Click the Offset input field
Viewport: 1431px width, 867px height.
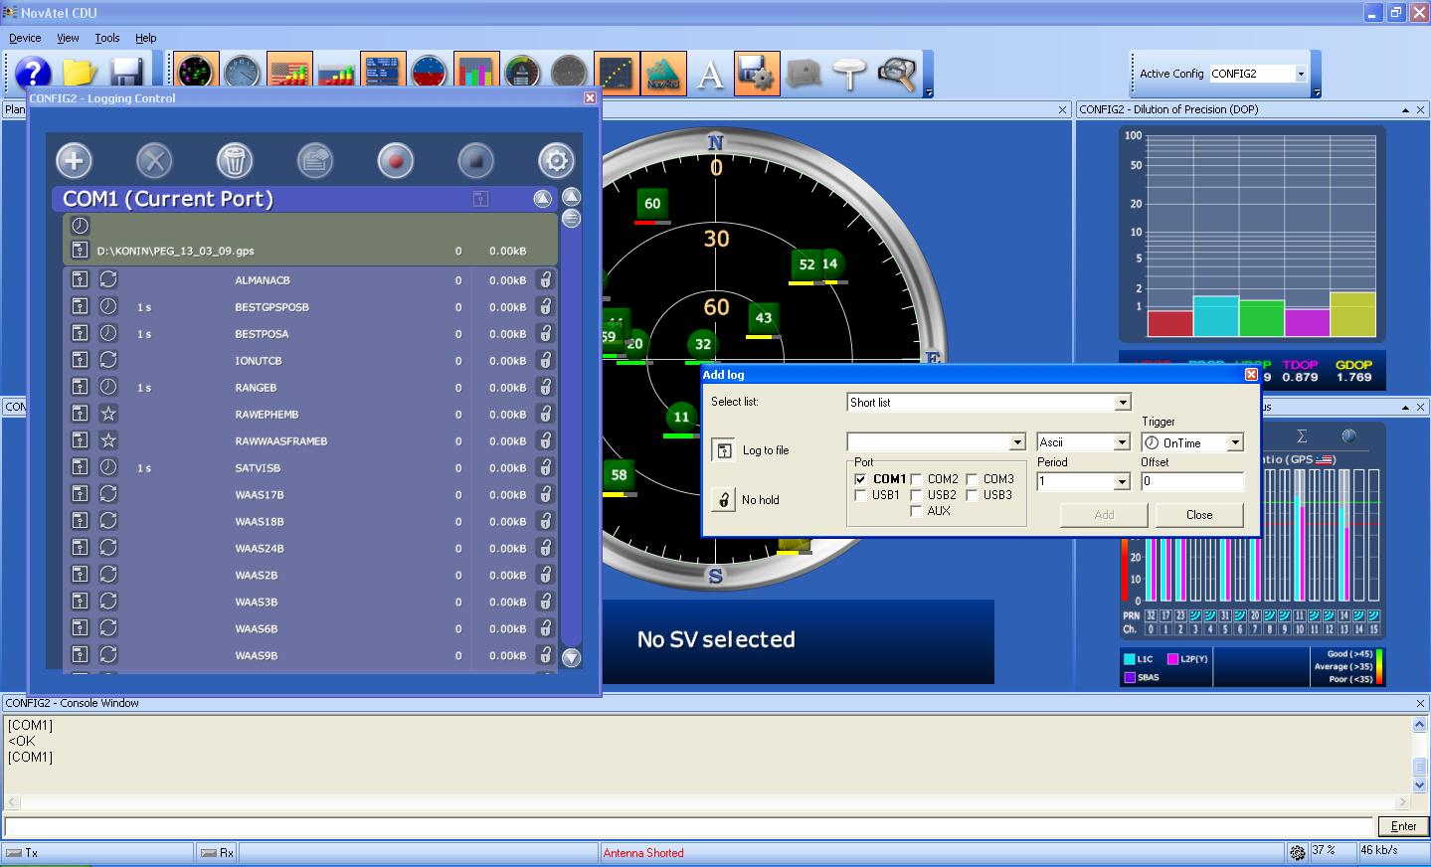click(x=1192, y=481)
